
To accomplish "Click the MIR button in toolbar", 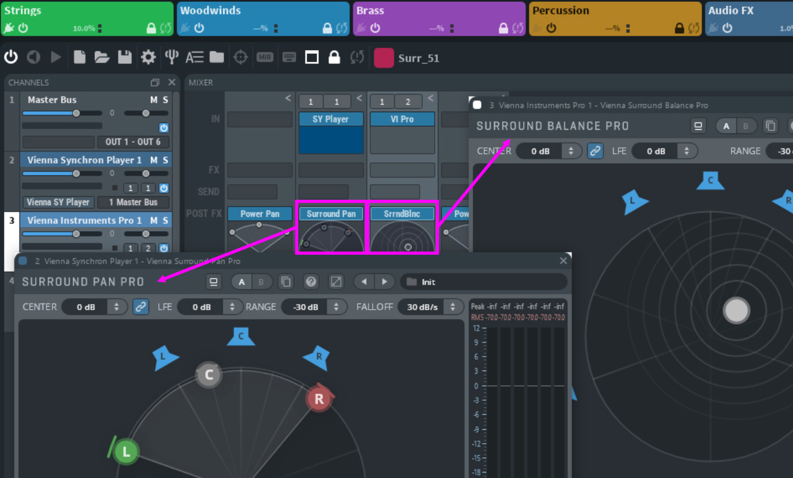I will pyautogui.click(x=265, y=57).
